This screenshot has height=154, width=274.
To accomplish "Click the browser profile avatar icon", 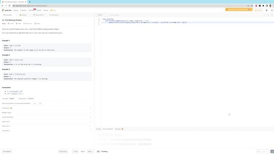I will tap(270, 6).
